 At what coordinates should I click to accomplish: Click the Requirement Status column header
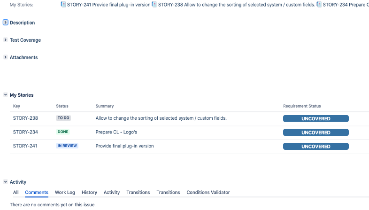click(302, 106)
